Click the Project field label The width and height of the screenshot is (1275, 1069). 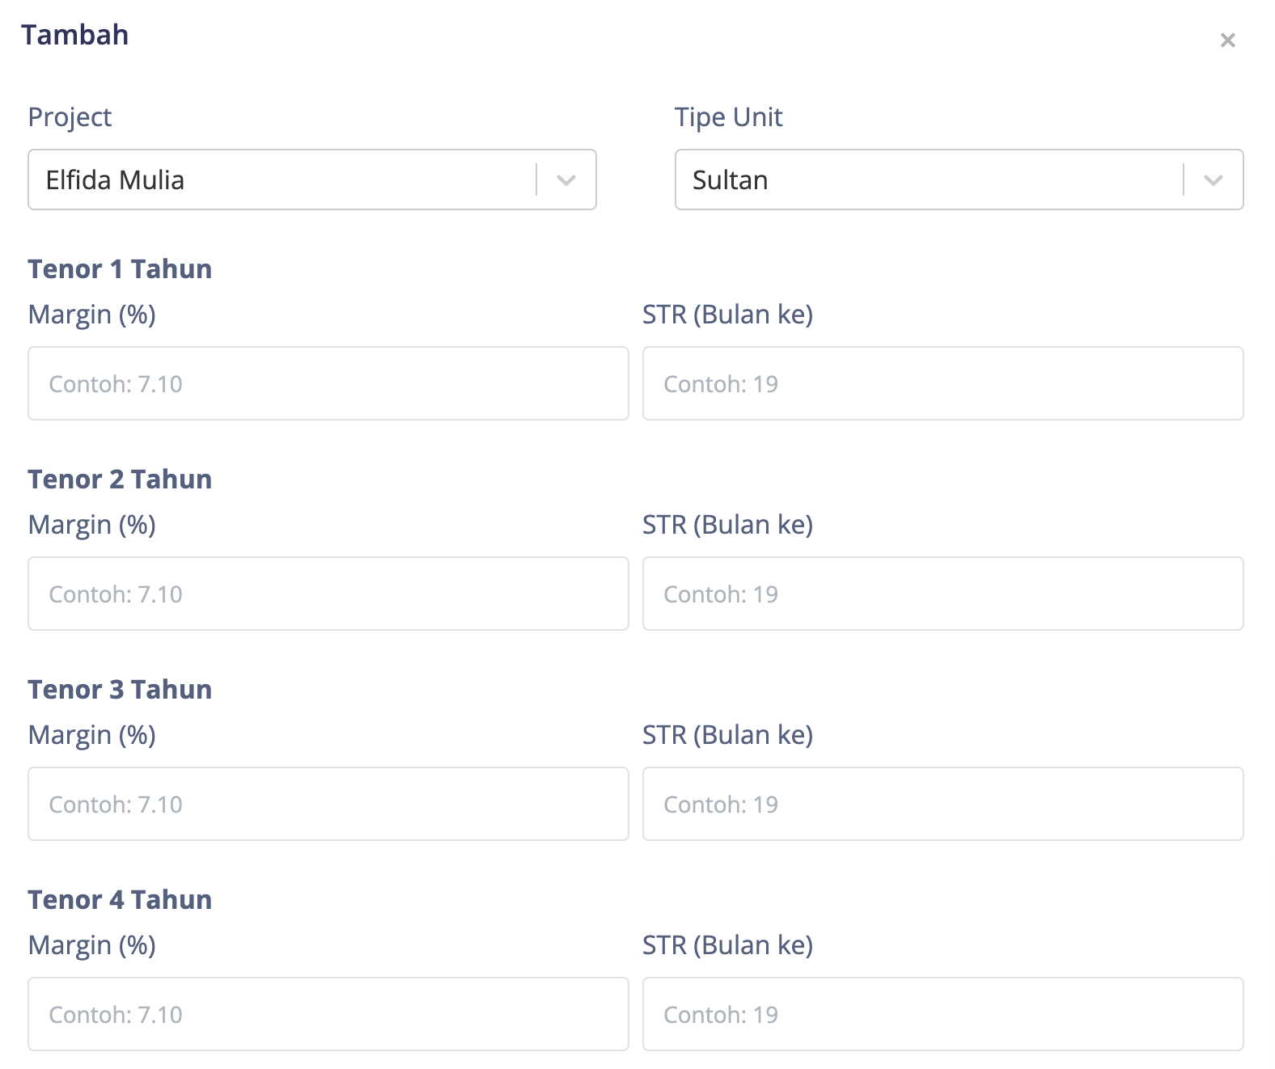pyautogui.click(x=70, y=117)
